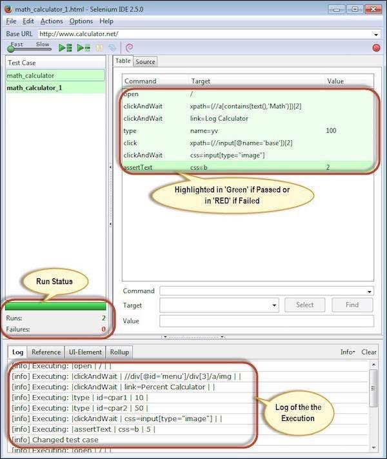This screenshot has height=459, width=387.
Task: Play current test case button
Action: [84, 48]
